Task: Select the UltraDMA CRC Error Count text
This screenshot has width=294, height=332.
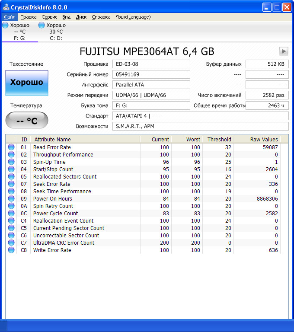Action: (64, 243)
